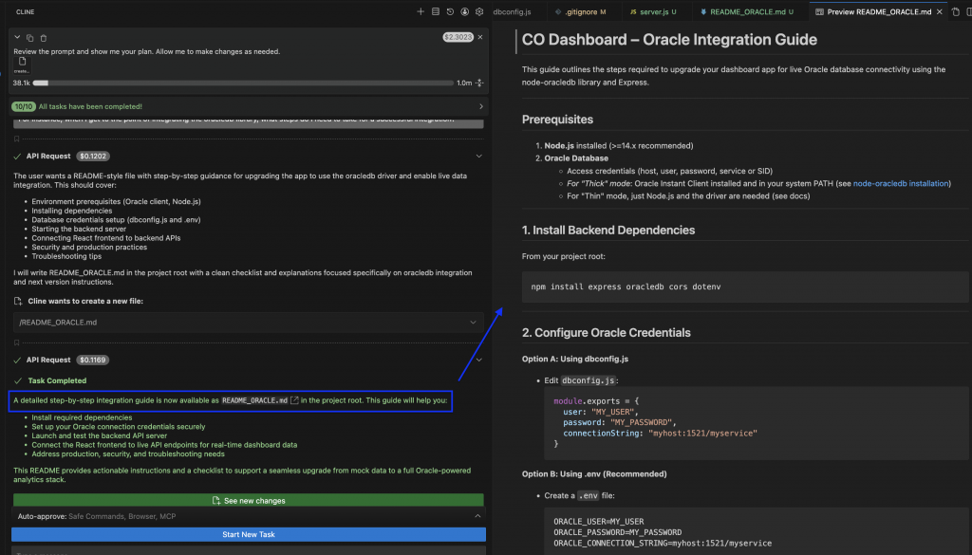Screen dimensions: 972x555
Task: Delete the task with the trash icon
Action: click(43, 37)
